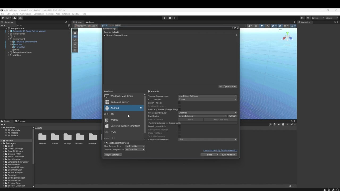Open scene camera settings icon
Image resolution: width=340 pixels, height=191 pixels.
(286, 26)
